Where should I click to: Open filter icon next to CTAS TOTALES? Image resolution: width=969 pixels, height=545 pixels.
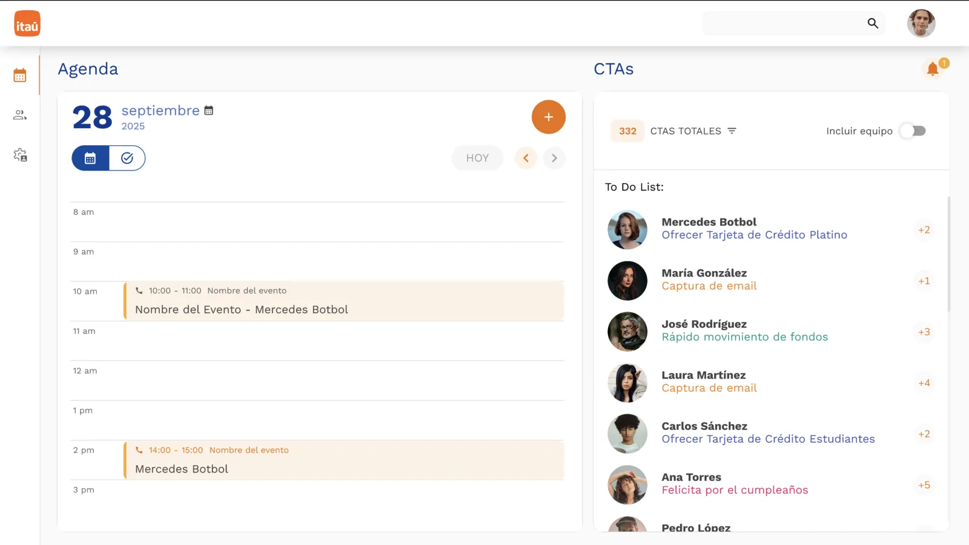click(x=732, y=131)
